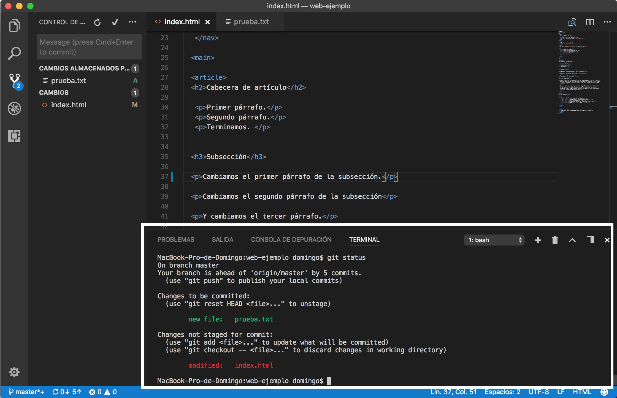Screen dimensions: 617x398
Task: Open More Actions menu in Source Control
Action: [132, 22]
